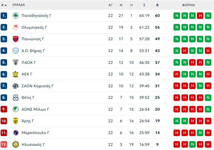Click the Ολυμπιακός Γ team crest
The height and width of the screenshot is (150, 214).
(16, 28)
